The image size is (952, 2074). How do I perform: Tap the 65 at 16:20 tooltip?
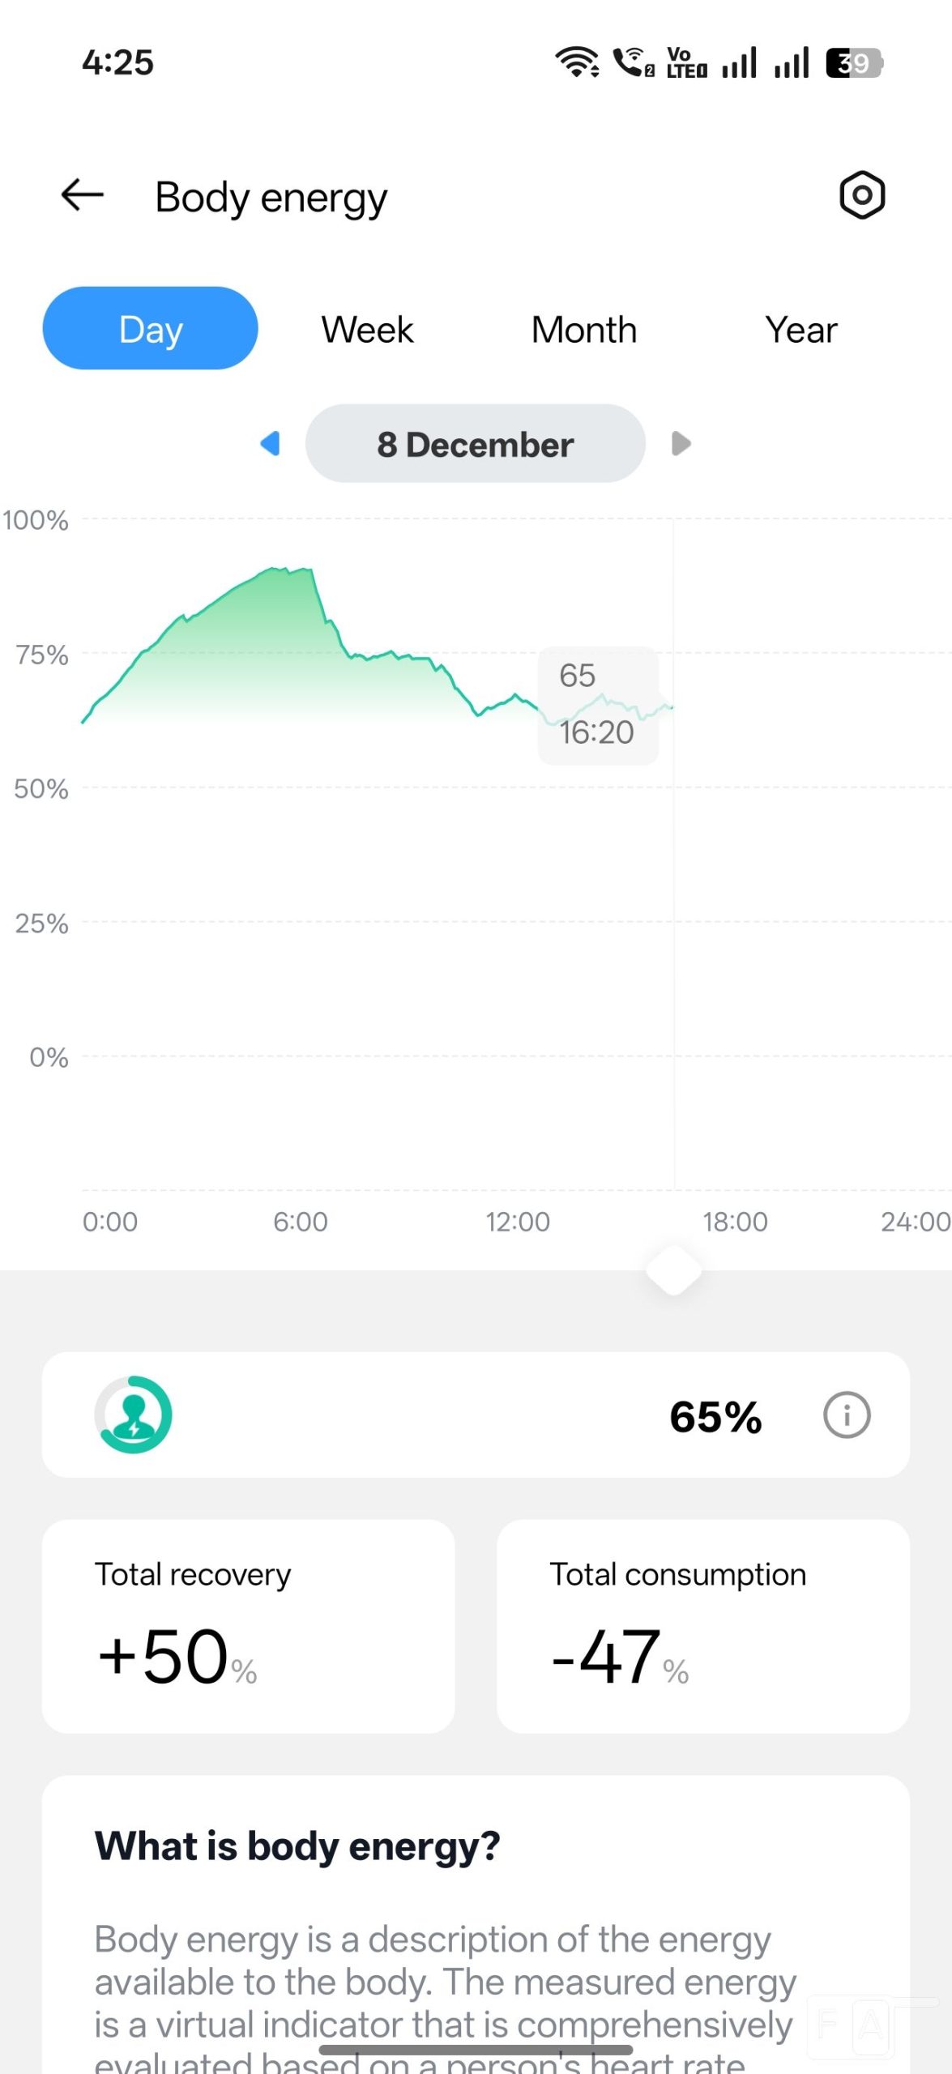pos(598,705)
